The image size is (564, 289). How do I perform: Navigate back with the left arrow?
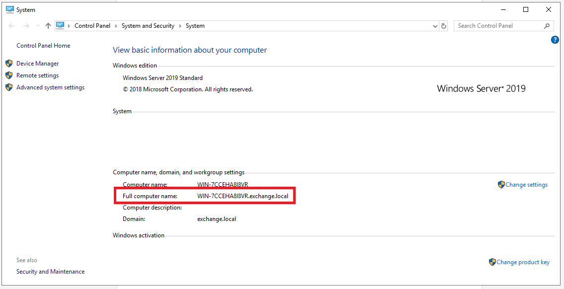click(11, 26)
